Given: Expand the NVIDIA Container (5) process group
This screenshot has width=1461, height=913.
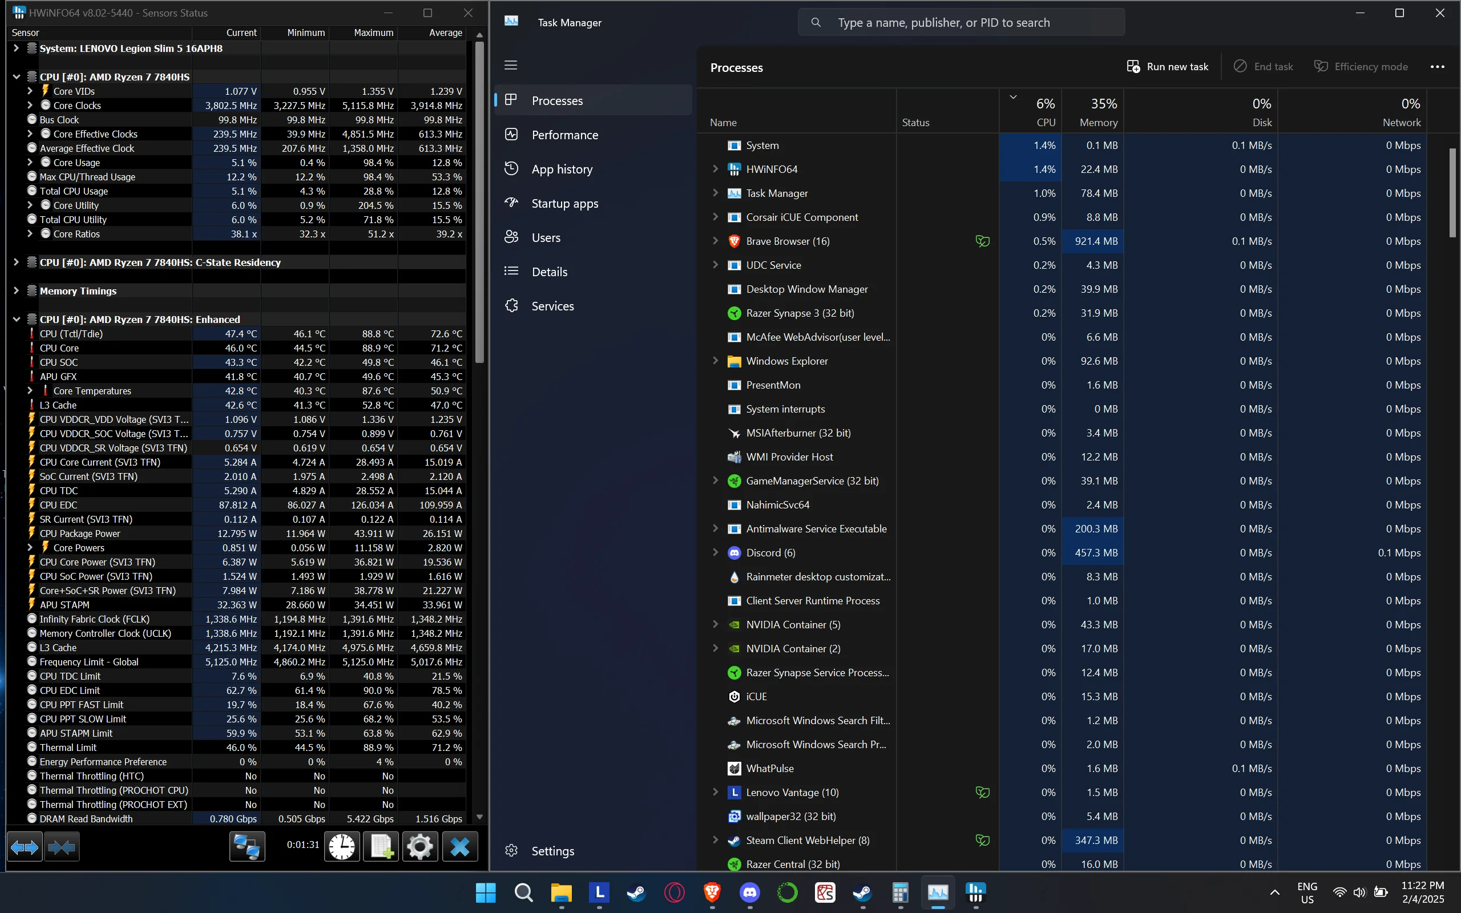Looking at the screenshot, I should point(716,624).
